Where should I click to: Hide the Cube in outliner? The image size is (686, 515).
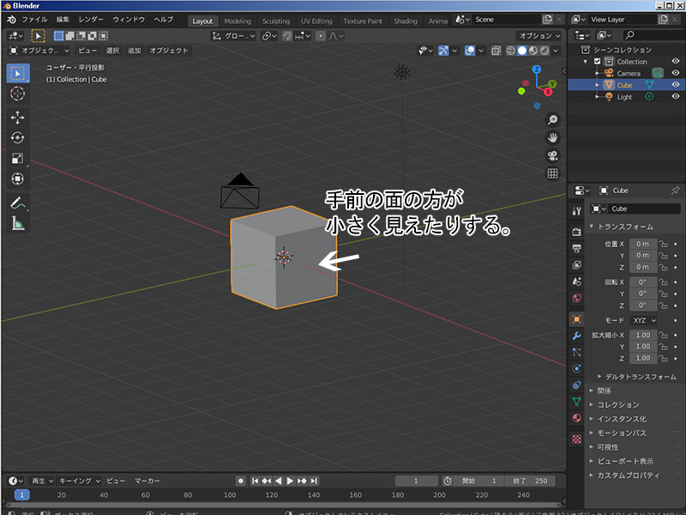[x=676, y=84]
